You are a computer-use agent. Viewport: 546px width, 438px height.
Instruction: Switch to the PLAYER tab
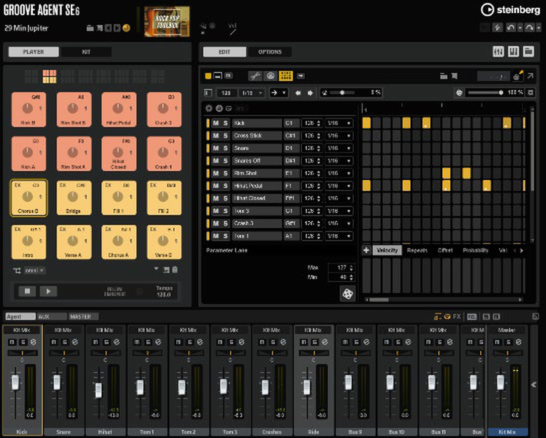pos(34,52)
